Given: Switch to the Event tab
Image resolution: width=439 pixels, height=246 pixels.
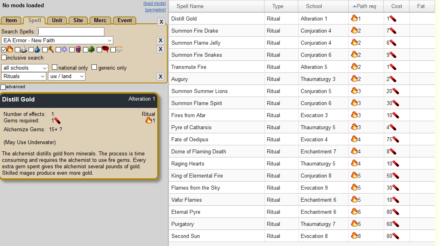Looking at the screenshot, I should 125,21.
